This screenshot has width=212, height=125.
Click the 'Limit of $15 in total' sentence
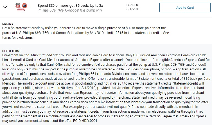pos(134,33)
